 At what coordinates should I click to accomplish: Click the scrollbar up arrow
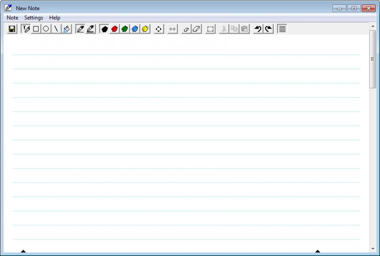click(x=373, y=26)
